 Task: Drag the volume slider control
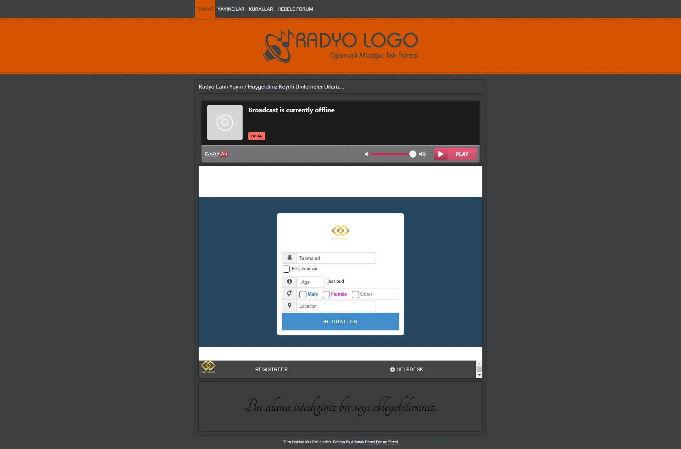click(413, 154)
